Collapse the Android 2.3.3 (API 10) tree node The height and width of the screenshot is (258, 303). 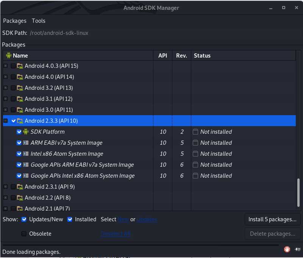tap(5, 121)
